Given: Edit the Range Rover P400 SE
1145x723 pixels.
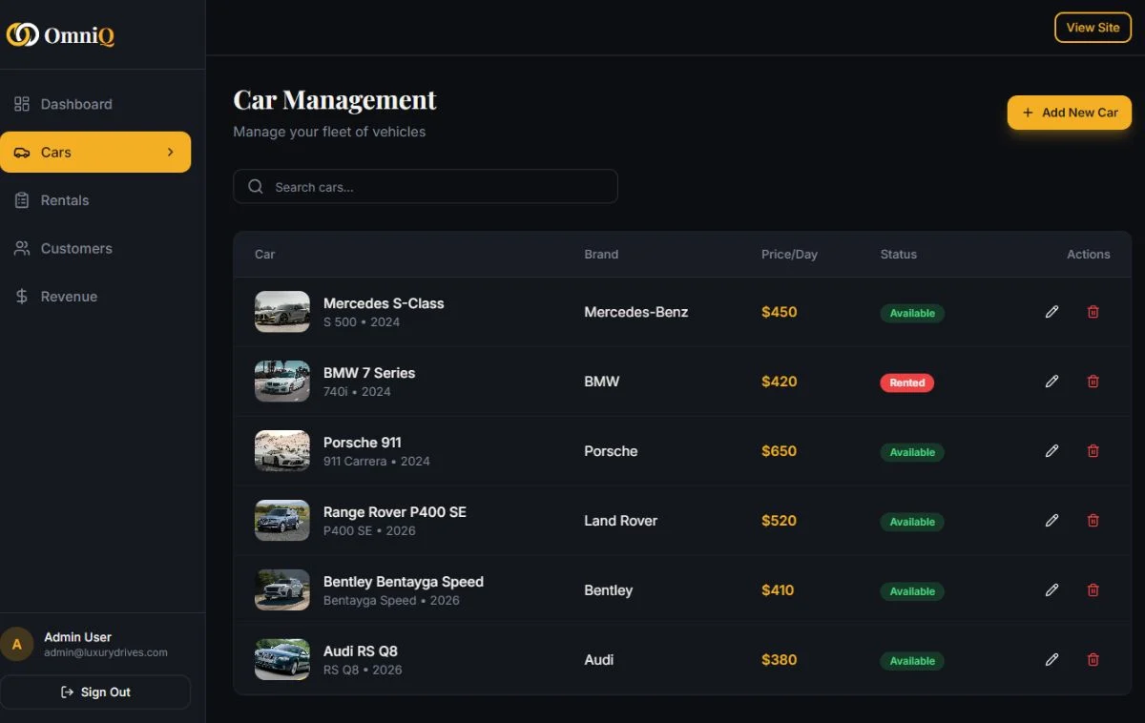Looking at the screenshot, I should 1051,521.
